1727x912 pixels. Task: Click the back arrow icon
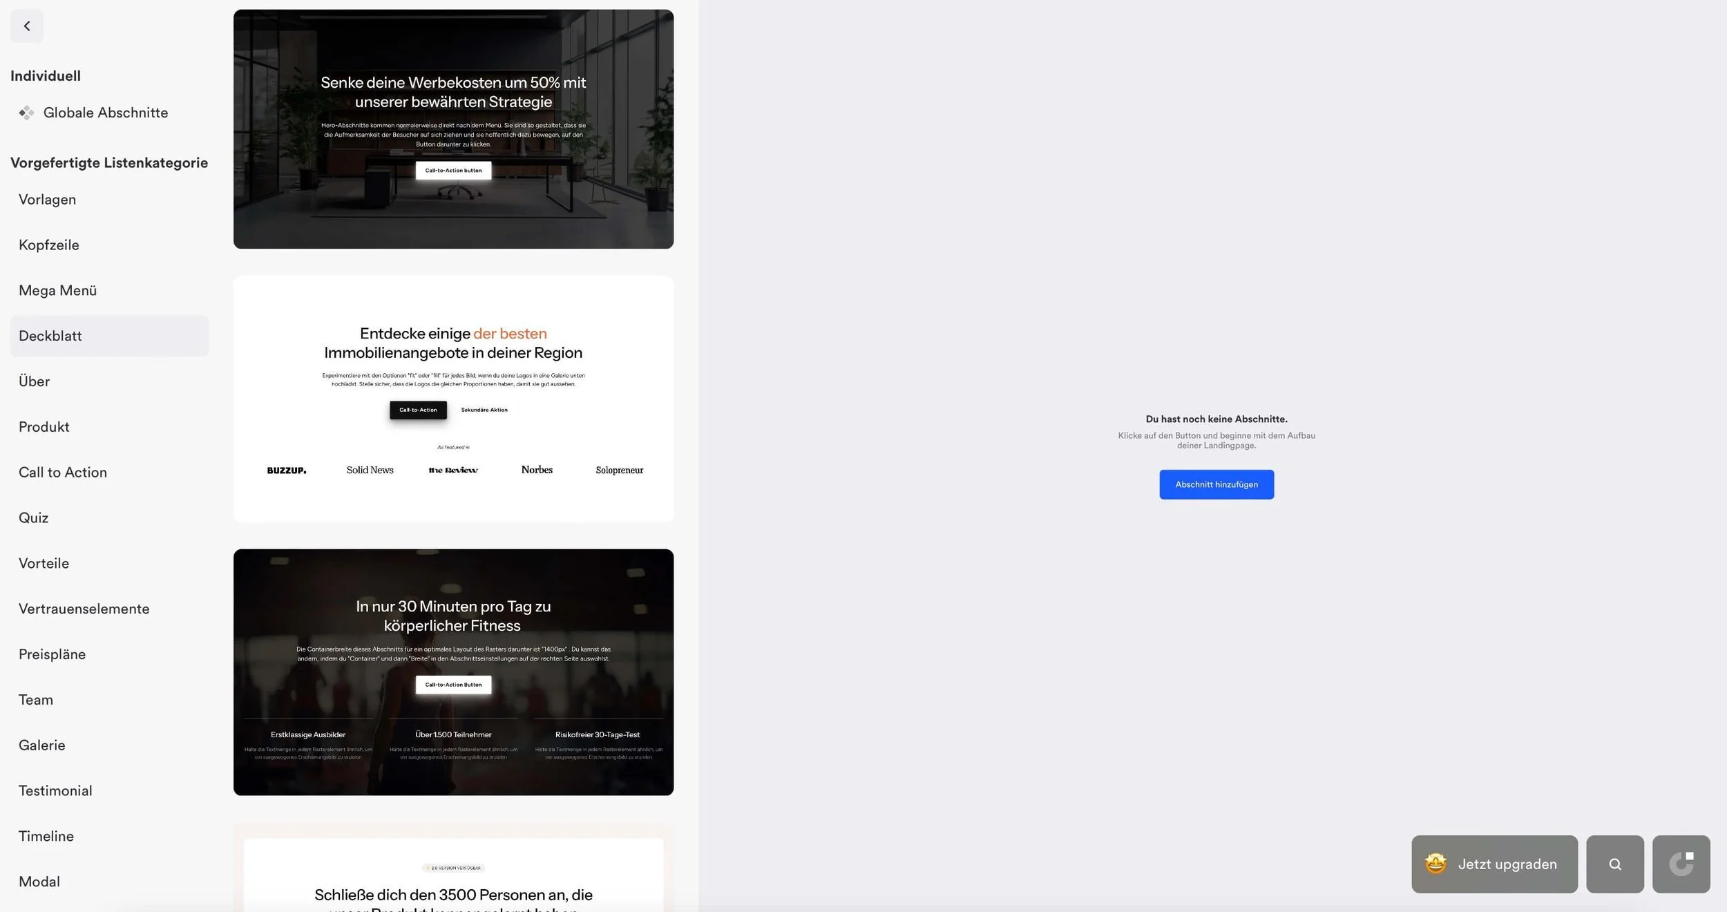point(27,26)
